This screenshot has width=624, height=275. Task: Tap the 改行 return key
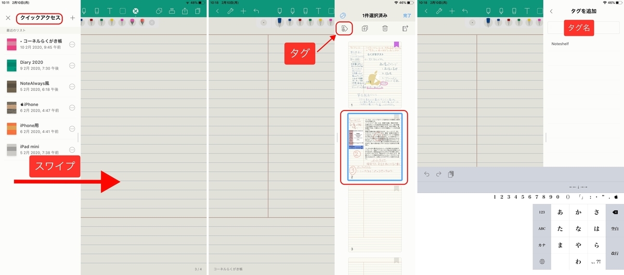click(615, 253)
